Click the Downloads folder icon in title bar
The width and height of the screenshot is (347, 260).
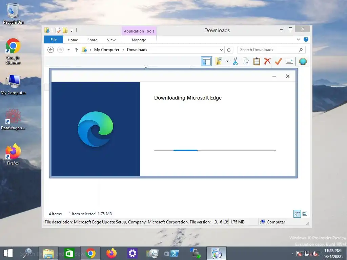tap(47, 30)
